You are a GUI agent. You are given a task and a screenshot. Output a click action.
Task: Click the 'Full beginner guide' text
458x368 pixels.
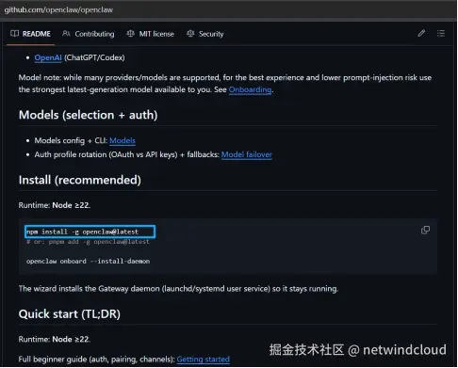(x=97, y=360)
